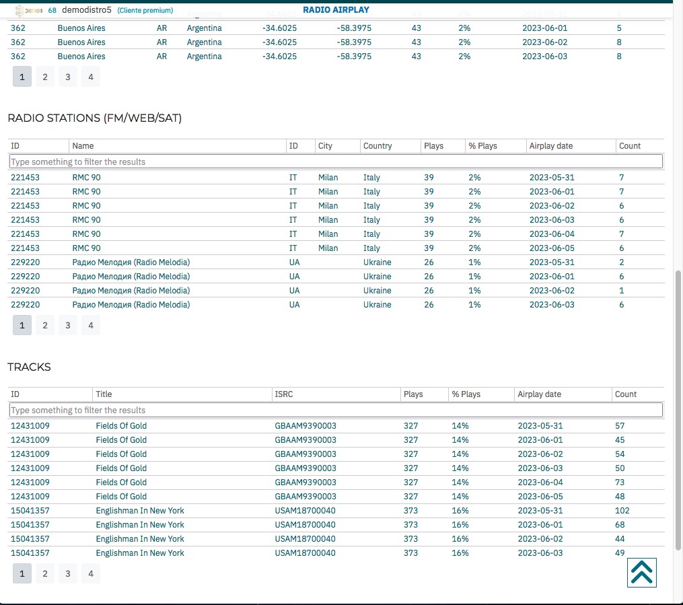Open page 3 of the Radio Stations table
683x605 pixels.
[68, 325]
